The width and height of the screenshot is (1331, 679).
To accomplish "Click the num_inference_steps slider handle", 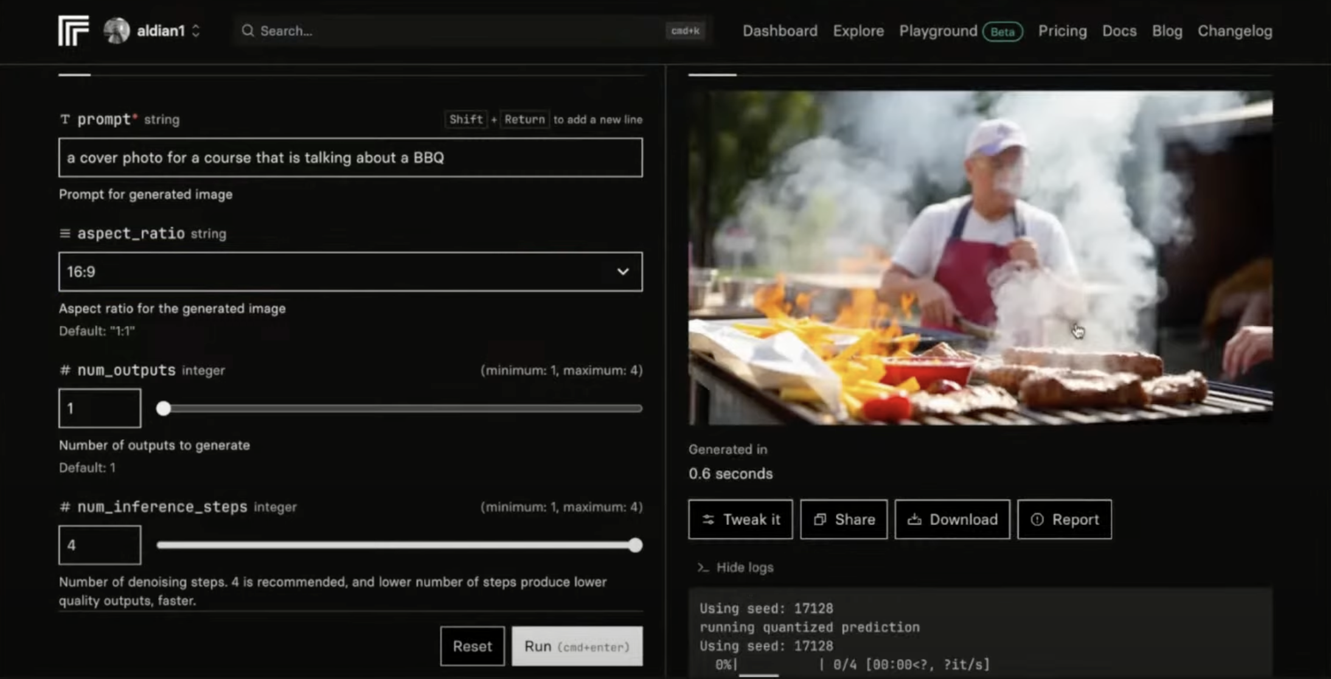I will click(x=635, y=545).
